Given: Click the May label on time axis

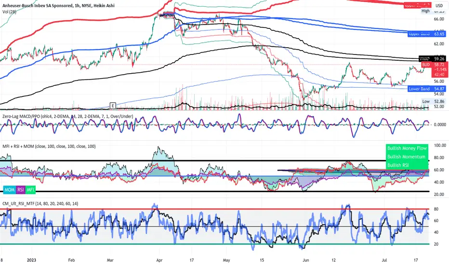Looking at the screenshot, I should pos(226,260).
